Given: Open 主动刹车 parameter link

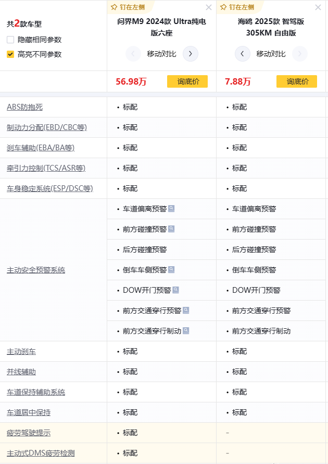Looking at the screenshot, I should (x=21, y=352).
